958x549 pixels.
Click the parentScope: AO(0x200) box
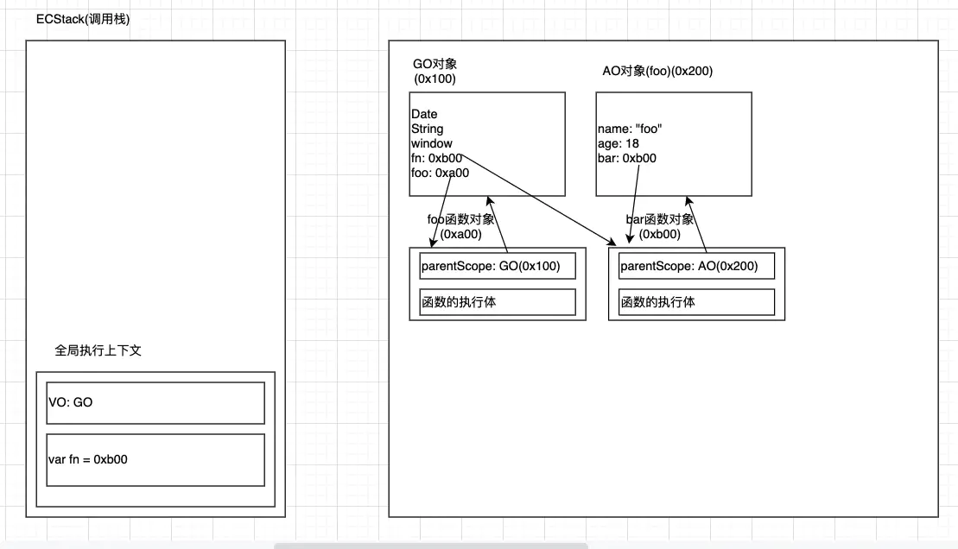[695, 266]
